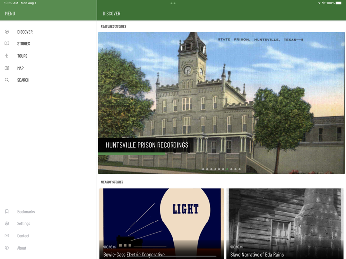Click the MENU header label
Screen dimensions: 346x259
click(10, 14)
